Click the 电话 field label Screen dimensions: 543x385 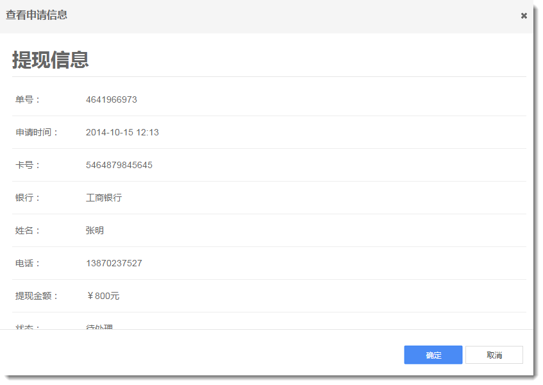[x=28, y=263]
